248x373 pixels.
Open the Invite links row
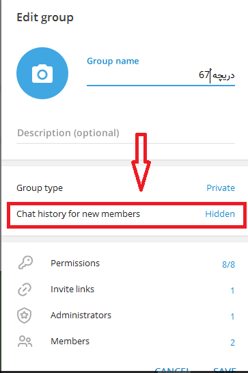coord(125,290)
